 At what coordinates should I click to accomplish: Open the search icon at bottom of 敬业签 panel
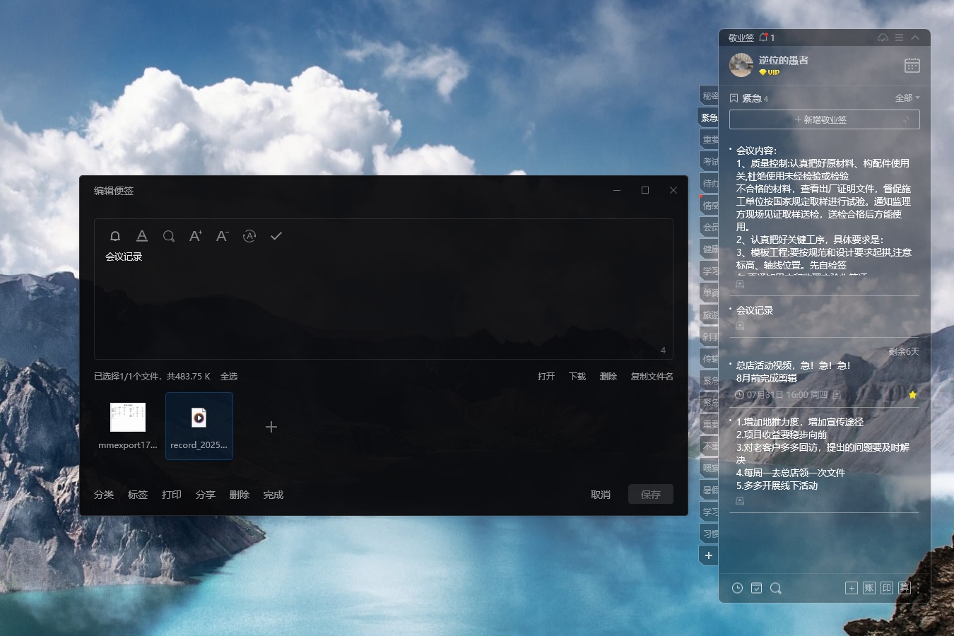[775, 588]
